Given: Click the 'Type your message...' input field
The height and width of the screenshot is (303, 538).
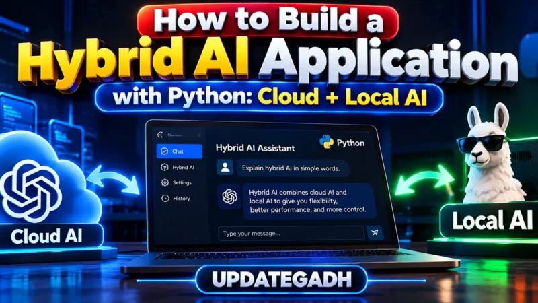Looking at the screenshot, I should (x=291, y=233).
